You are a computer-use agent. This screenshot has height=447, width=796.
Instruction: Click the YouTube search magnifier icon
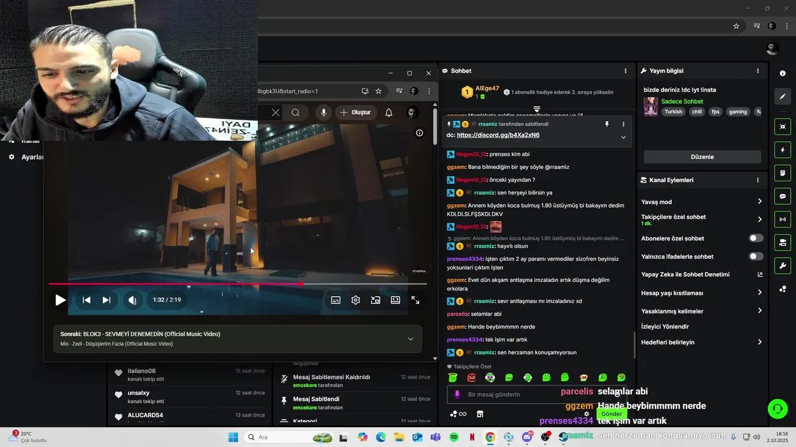[x=296, y=112]
